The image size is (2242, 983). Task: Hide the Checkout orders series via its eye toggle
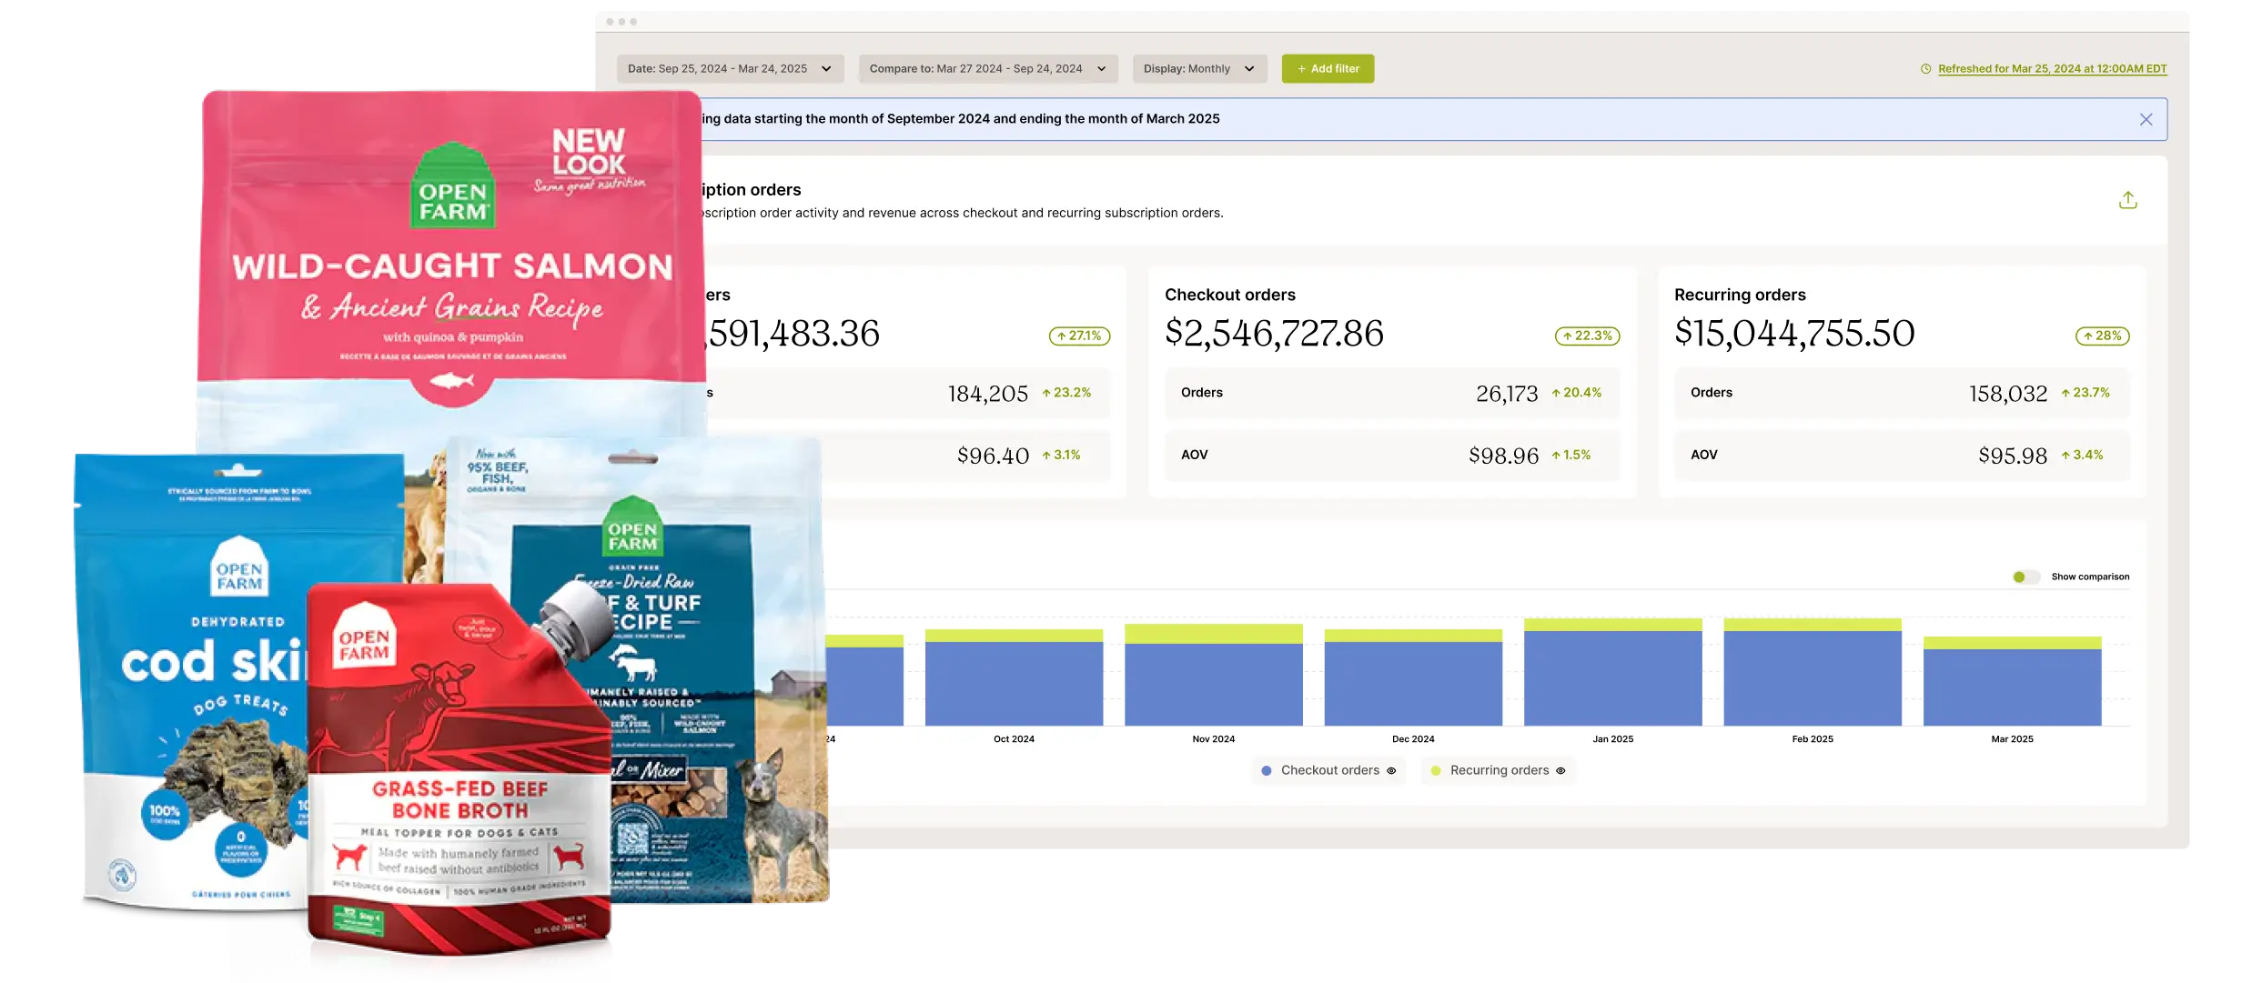(1391, 770)
